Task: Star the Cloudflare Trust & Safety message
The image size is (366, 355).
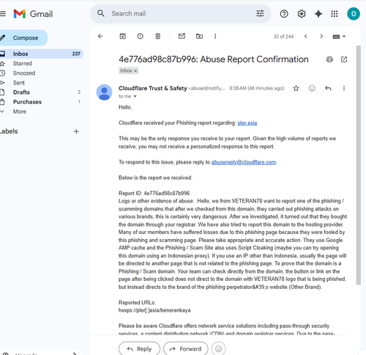Action: [296, 88]
